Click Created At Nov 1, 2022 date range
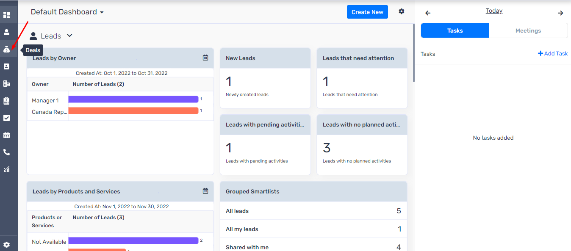This screenshot has width=571, height=251. click(122, 206)
